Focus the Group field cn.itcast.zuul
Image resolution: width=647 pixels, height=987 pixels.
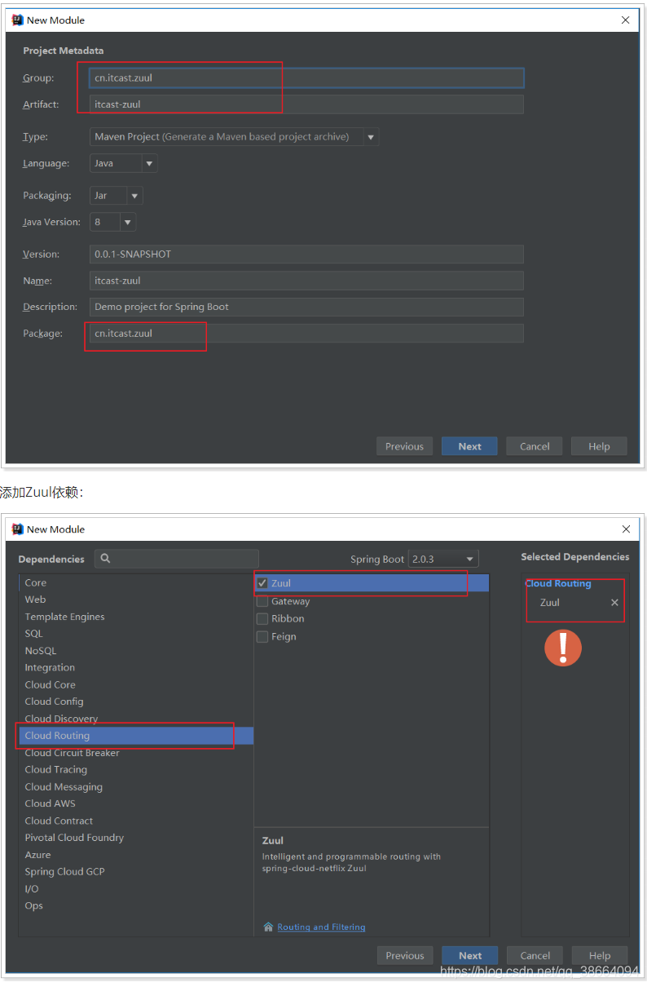pyautogui.click(x=306, y=78)
